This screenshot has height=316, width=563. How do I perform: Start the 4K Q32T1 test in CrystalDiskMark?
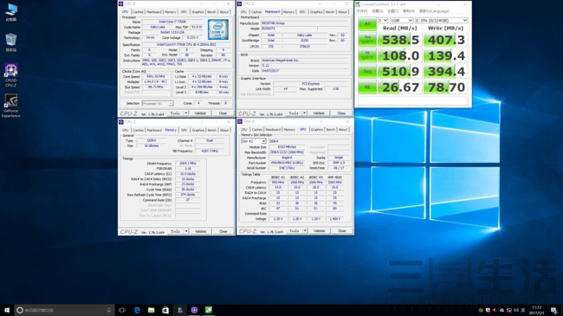[x=367, y=55]
